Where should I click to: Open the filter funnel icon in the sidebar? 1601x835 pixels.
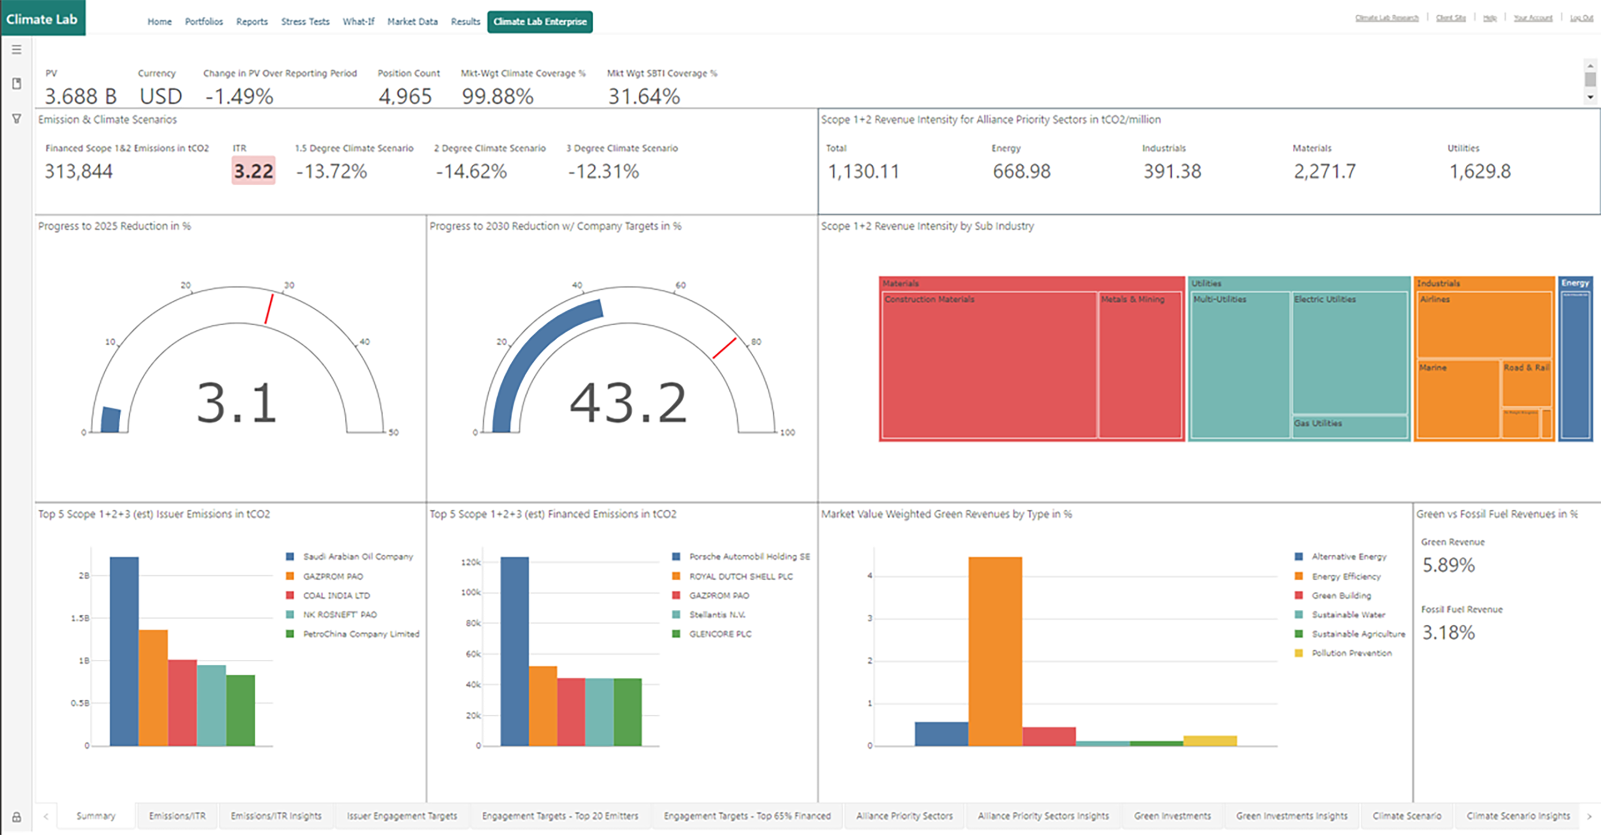point(17,118)
